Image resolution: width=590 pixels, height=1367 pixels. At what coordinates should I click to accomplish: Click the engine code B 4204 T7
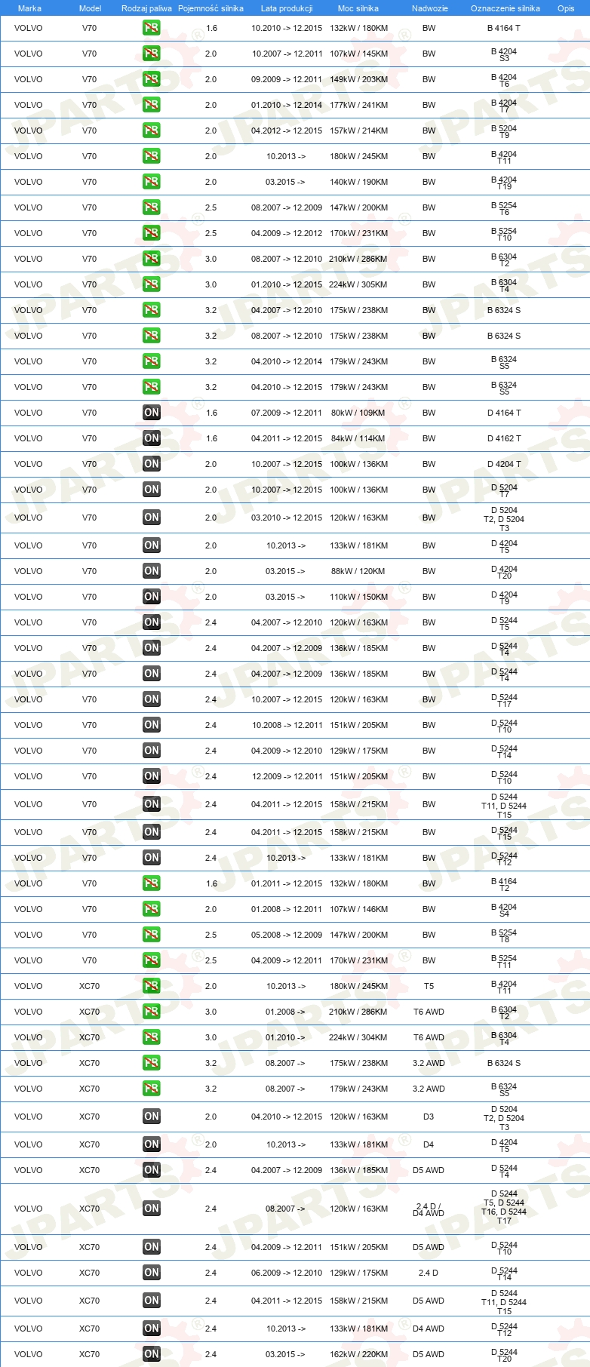pos(504,106)
